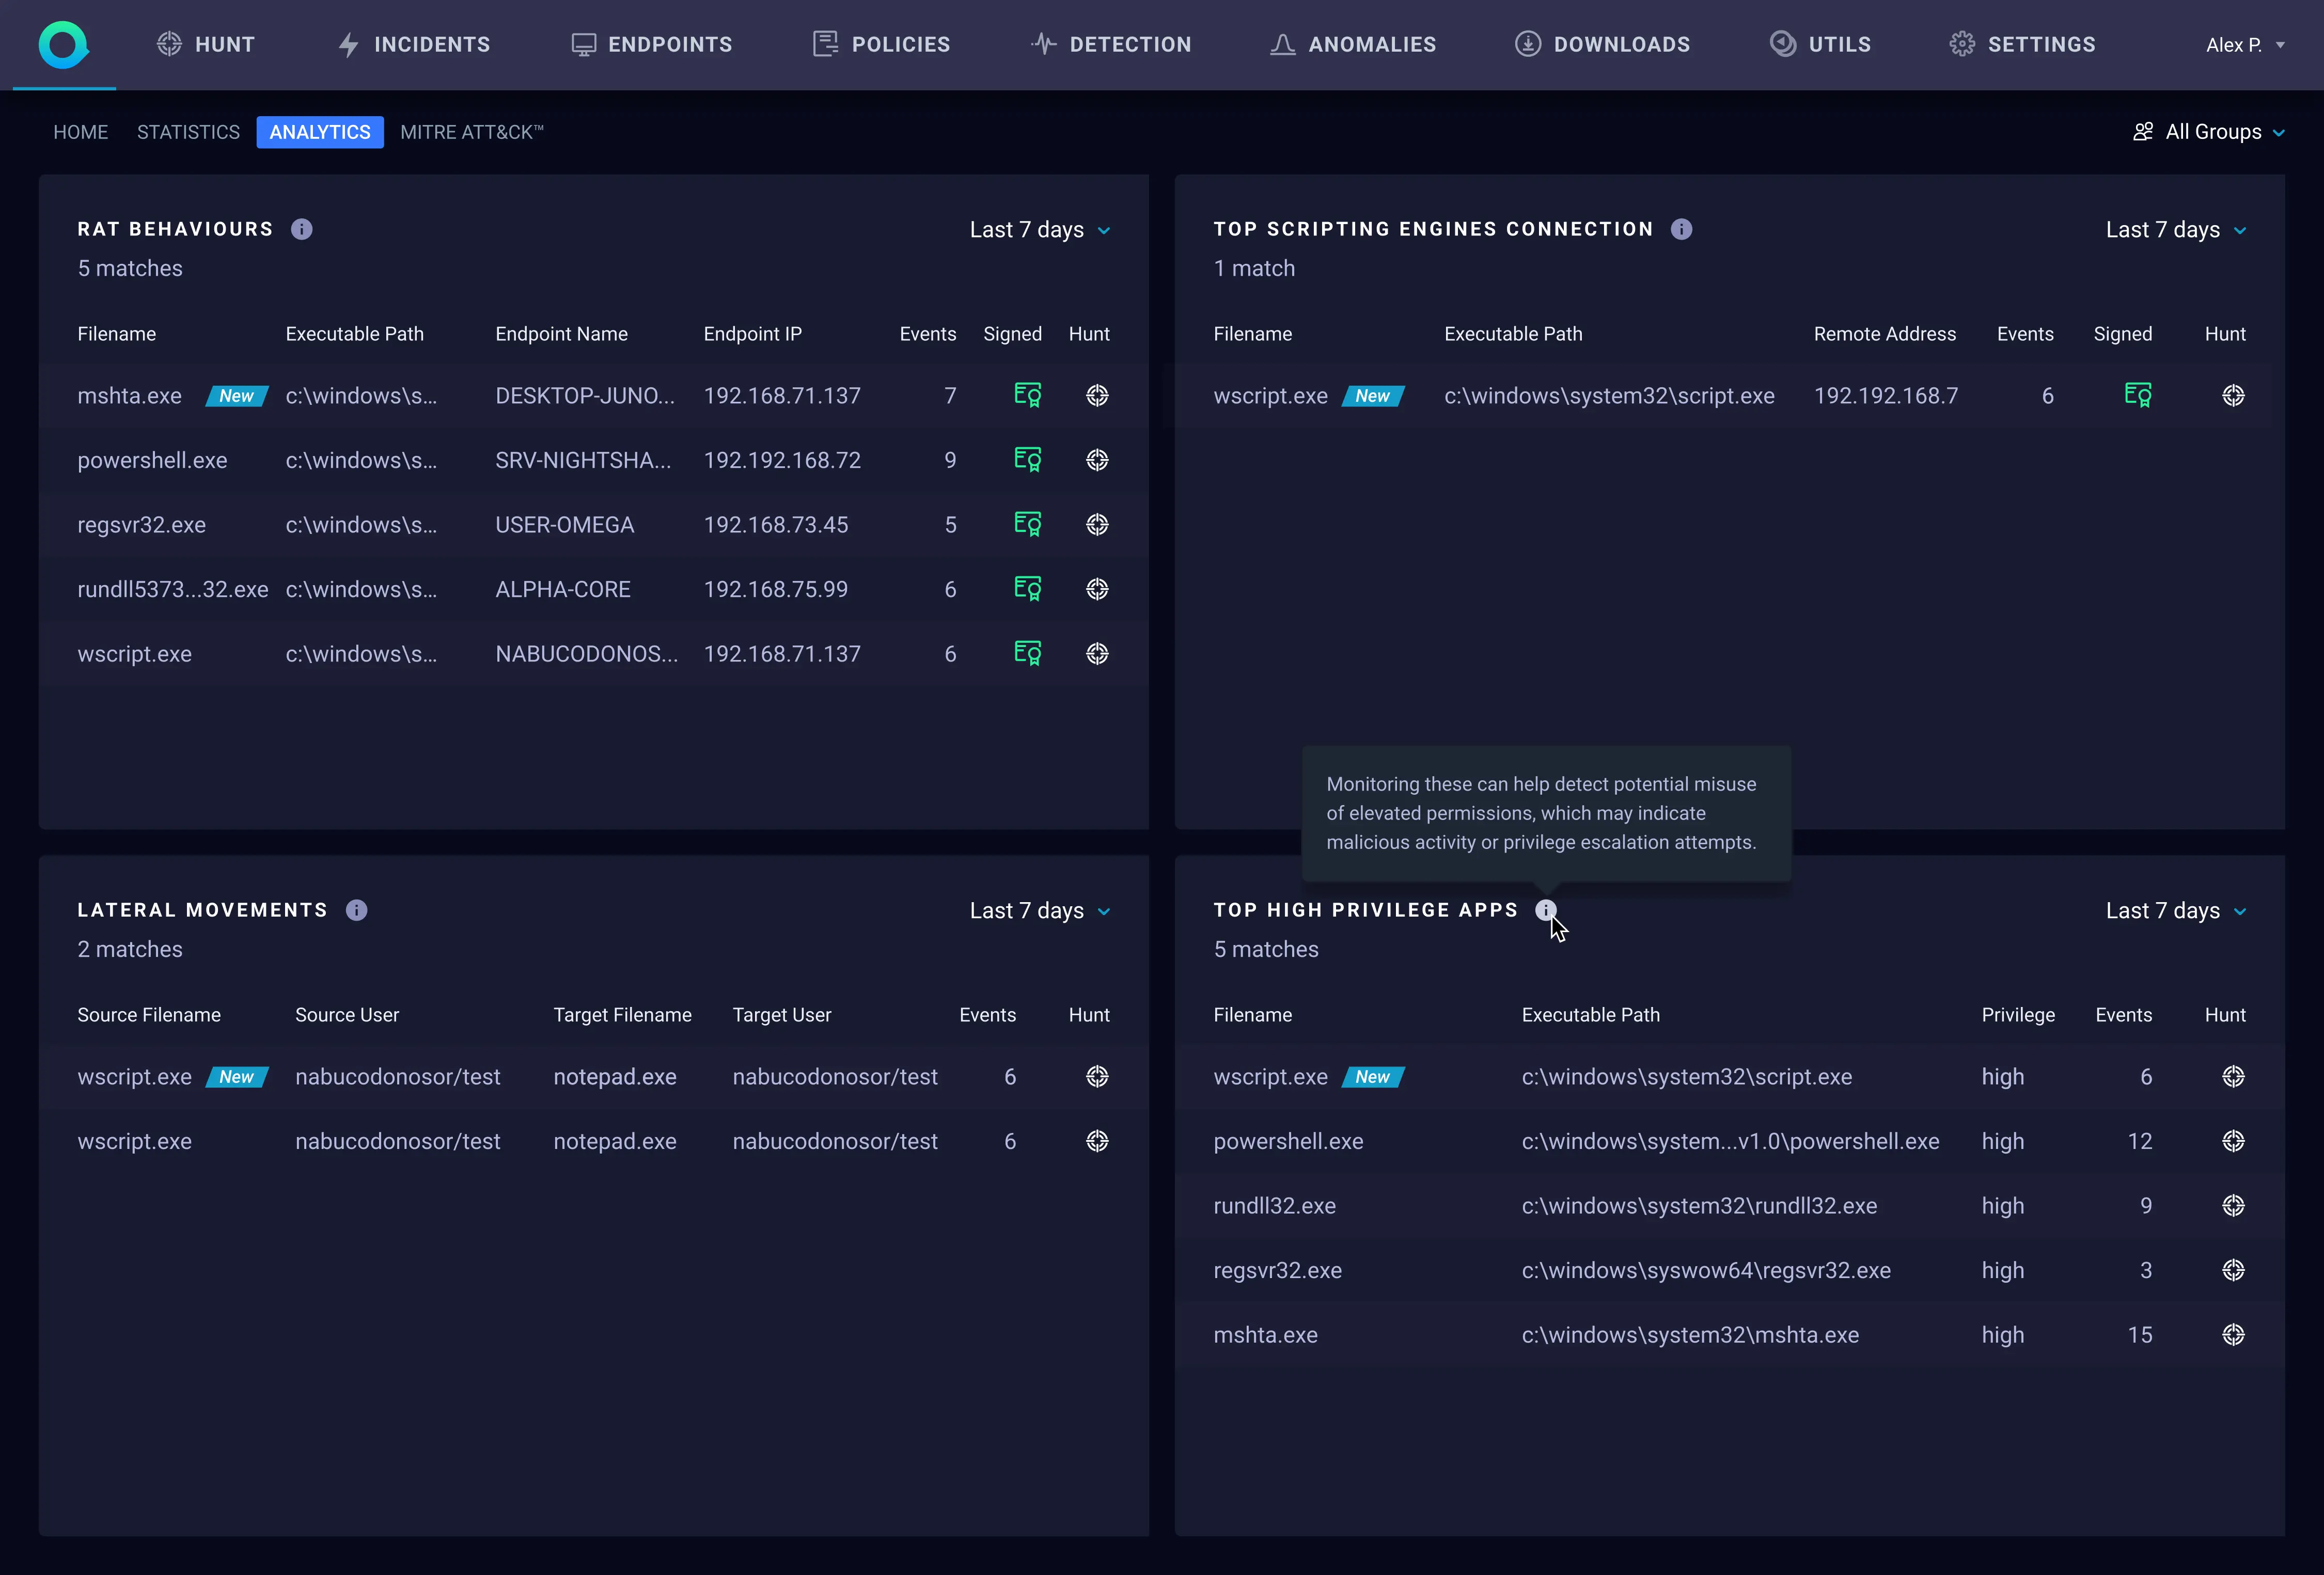Viewport: 2324px width, 1575px height.
Task: Click remote address 192.192.168.7
Action: [x=1886, y=395]
